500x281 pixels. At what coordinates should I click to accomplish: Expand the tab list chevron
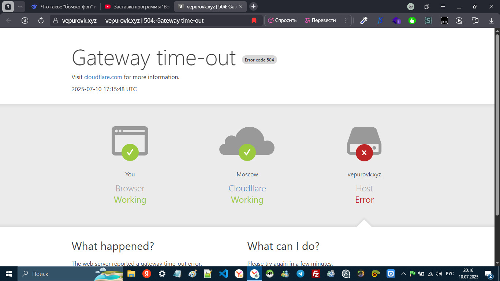pyautogui.click(x=19, y=6)
